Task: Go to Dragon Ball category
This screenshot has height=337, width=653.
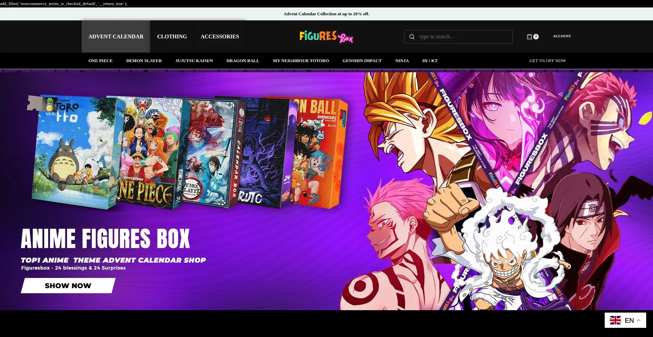Action: (243, 61)
